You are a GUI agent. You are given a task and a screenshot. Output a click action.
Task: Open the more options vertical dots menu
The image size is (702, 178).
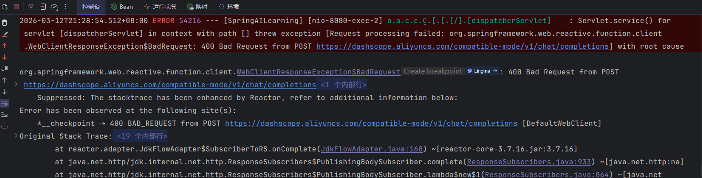point(66,7)
